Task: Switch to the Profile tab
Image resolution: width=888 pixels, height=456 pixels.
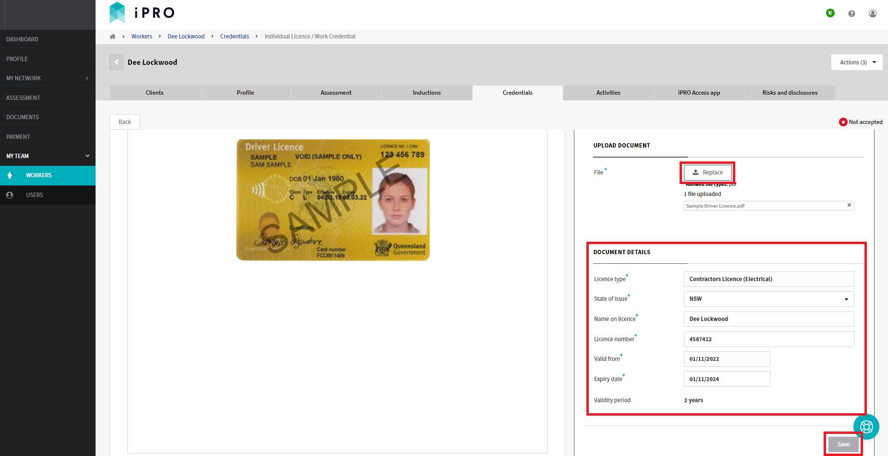Action: pos(245,93)
